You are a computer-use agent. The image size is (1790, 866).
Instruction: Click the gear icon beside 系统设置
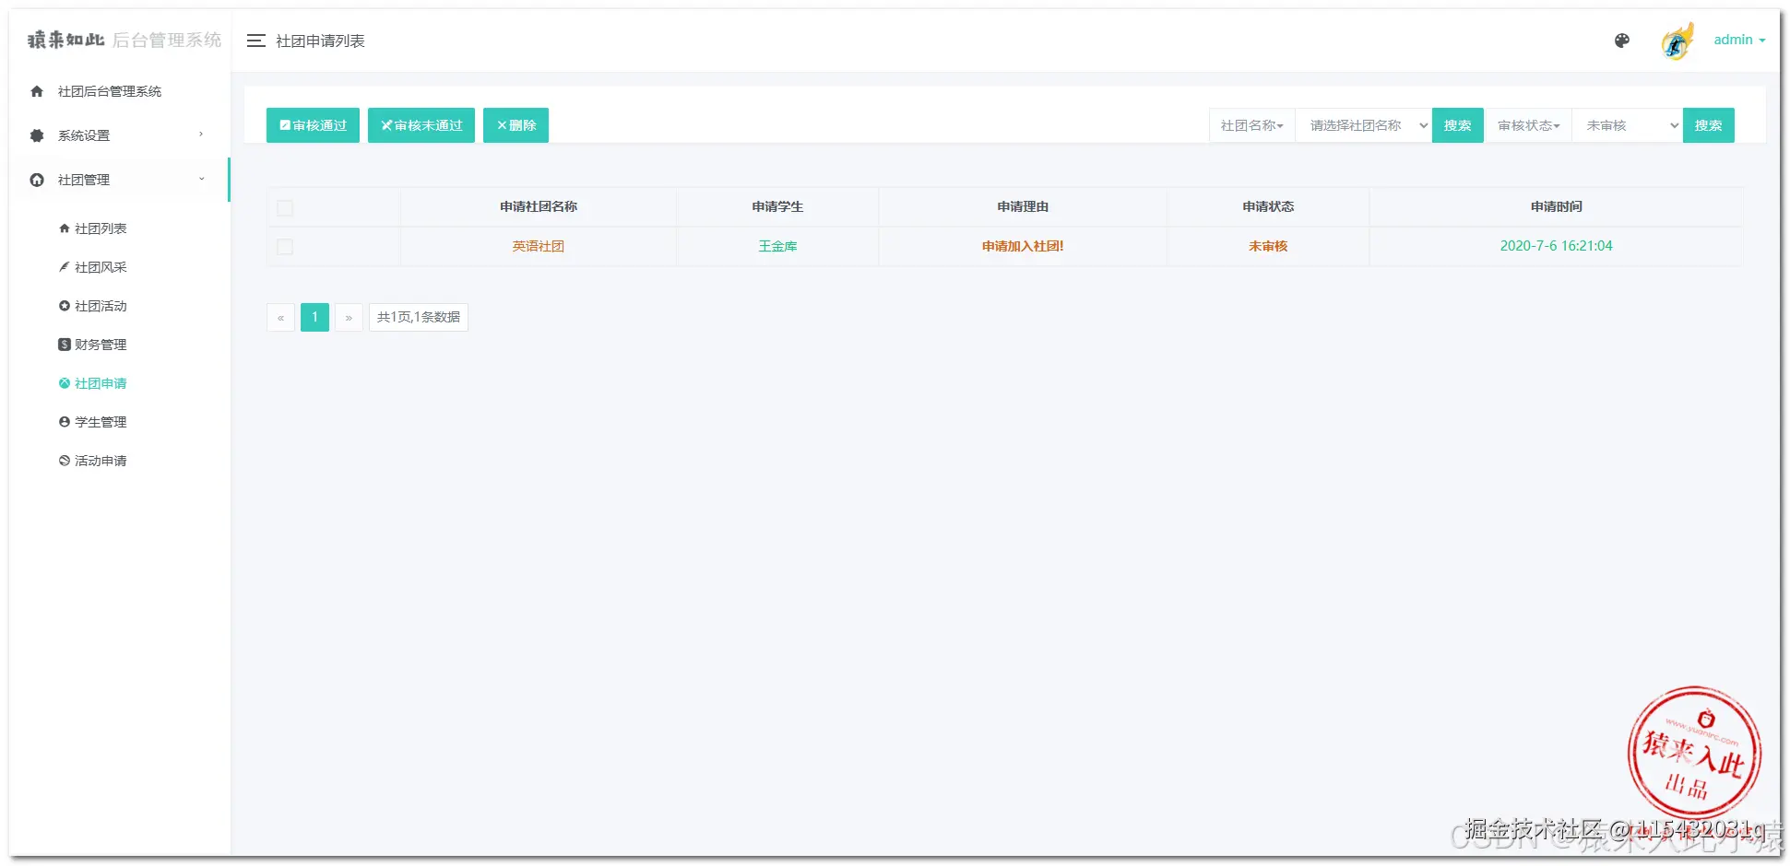point(37,135)
